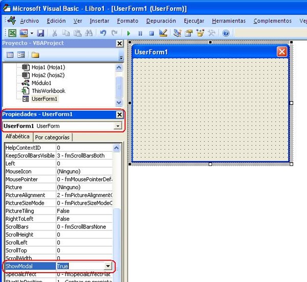Screen dimensions: 307x282
Task: Open the ShowModal True dropdown arrow
Action: pyautogui.click(x=108, y=266)
